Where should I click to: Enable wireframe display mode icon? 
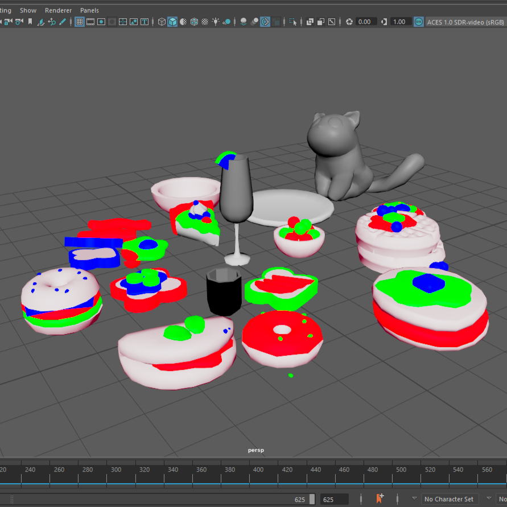(162, 22)
